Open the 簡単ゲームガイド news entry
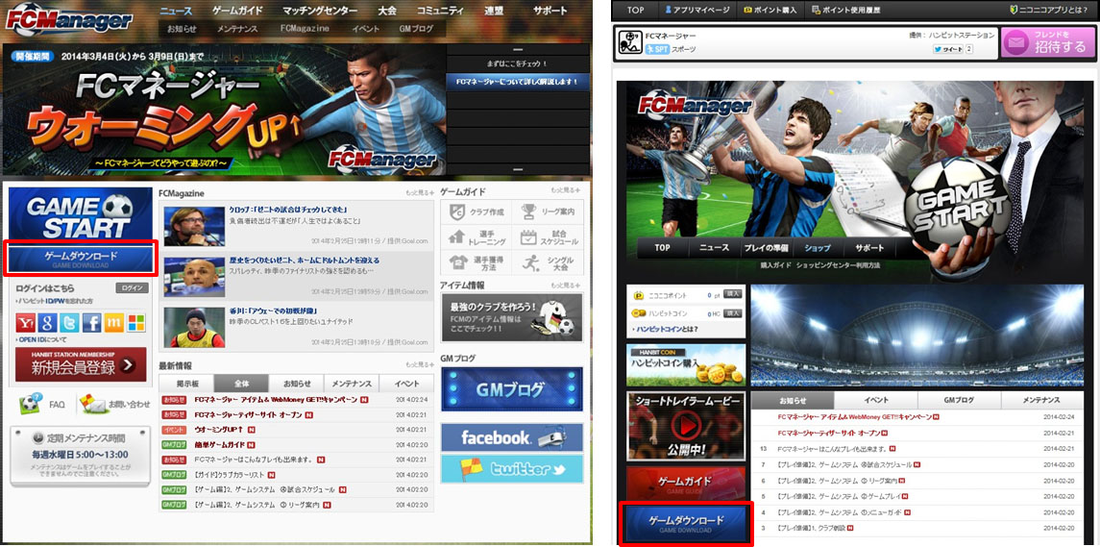The height and width of the screenshot is (547, 1100). (x=220, y=444)
